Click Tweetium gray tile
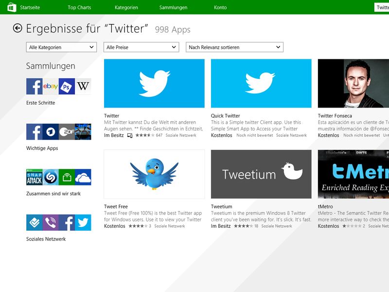The width and height of the screenshot is (389, 292). pos(261,174)
